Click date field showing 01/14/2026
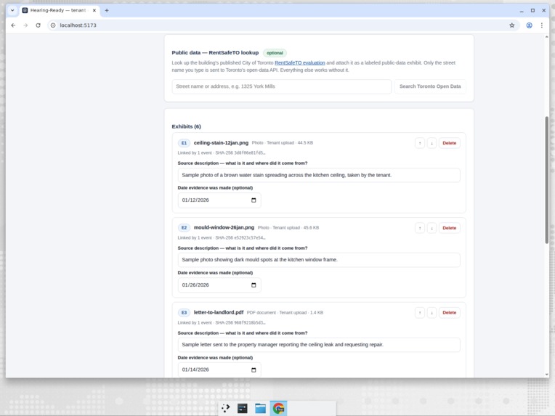The width and height of the screenshot is (555, 416). (x=219, y=370)
